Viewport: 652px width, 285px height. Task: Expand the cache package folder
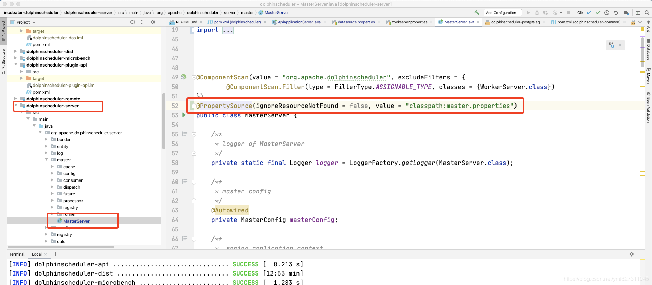click(x=52, y=167)
